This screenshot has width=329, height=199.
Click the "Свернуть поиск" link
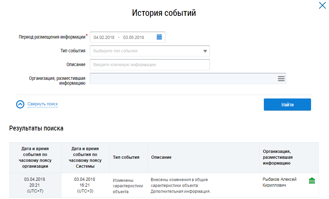(x=42, y=104)
